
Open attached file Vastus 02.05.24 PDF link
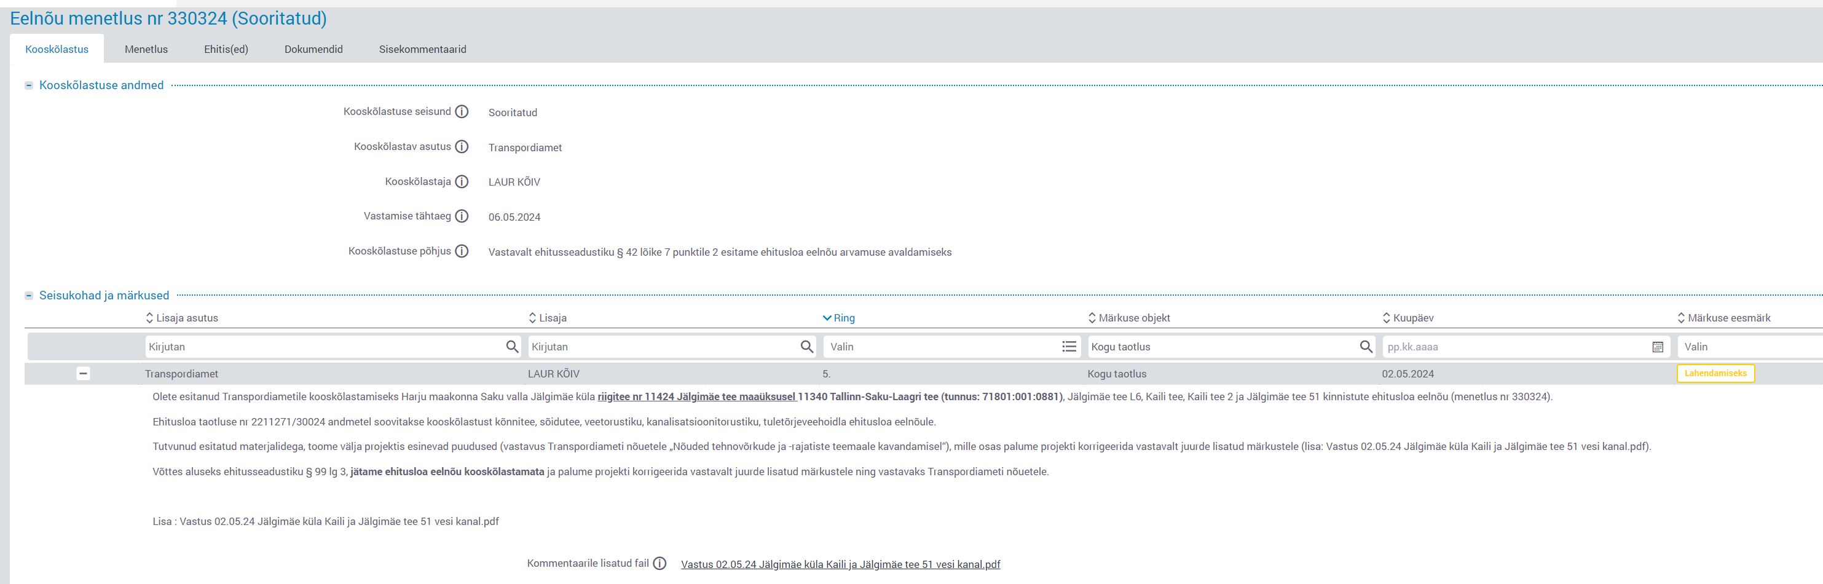[841, 564]
